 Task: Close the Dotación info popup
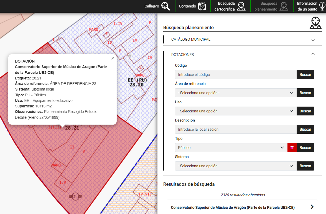click(113, 58)
